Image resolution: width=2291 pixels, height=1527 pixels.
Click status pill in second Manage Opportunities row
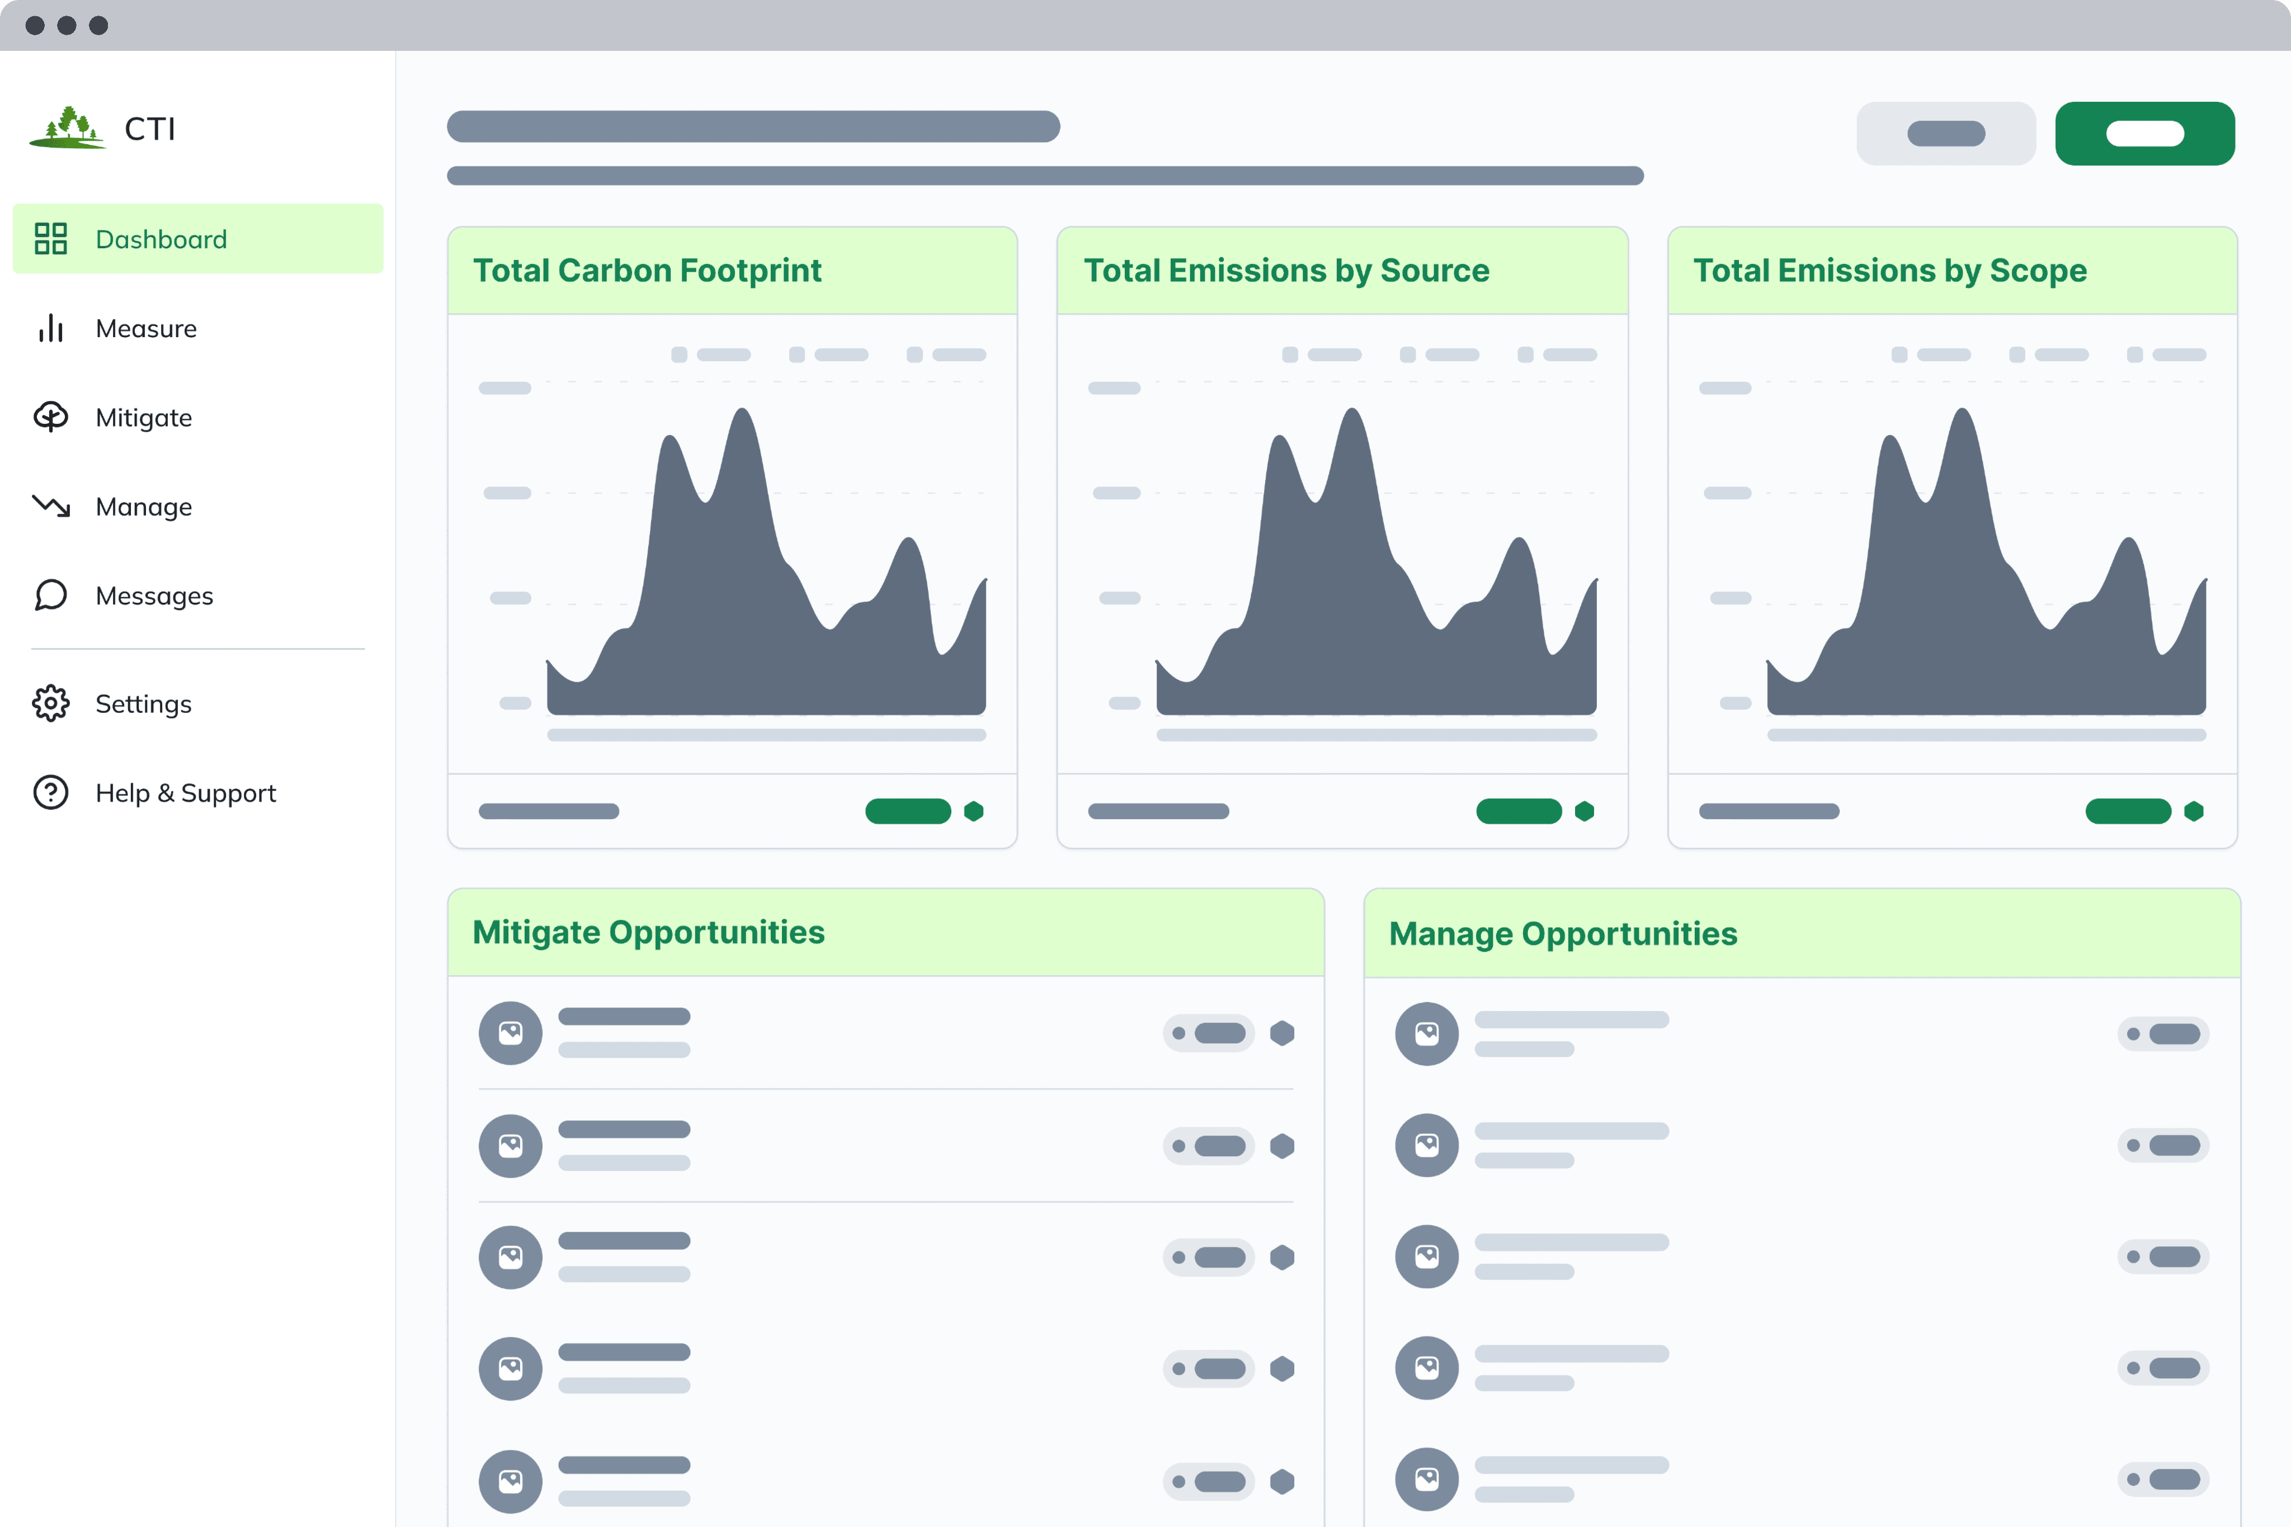coord(2163,1145)
